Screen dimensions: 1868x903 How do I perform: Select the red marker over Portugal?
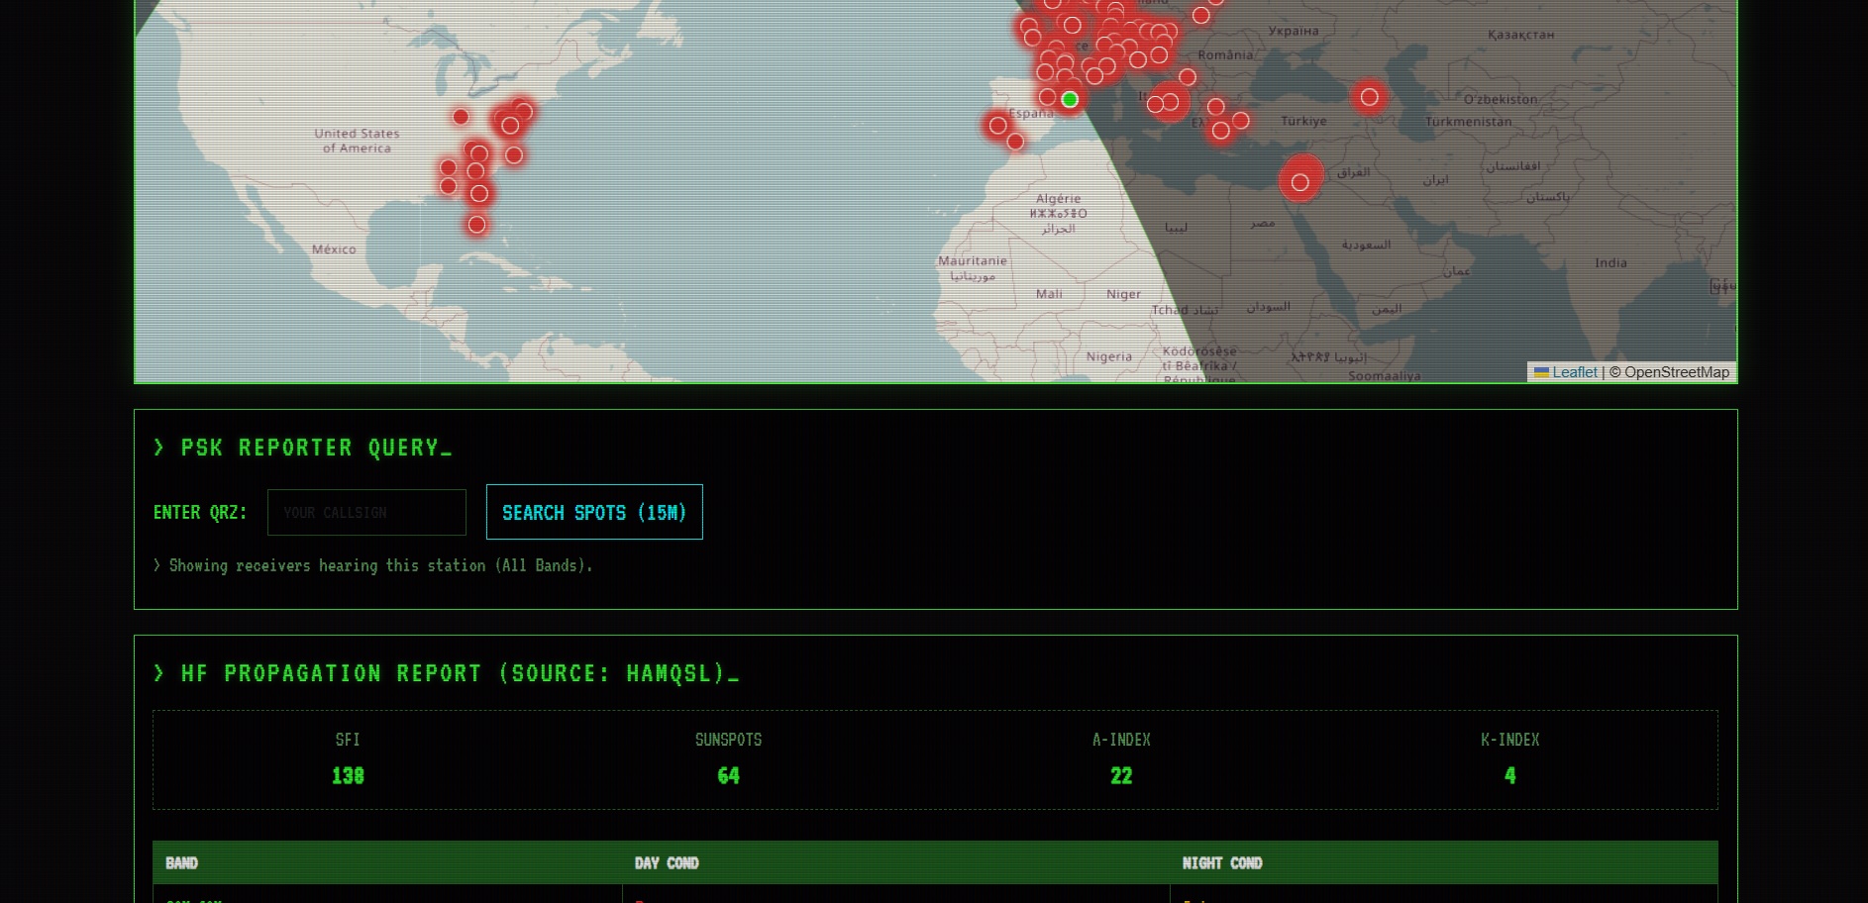pos(997,126)
